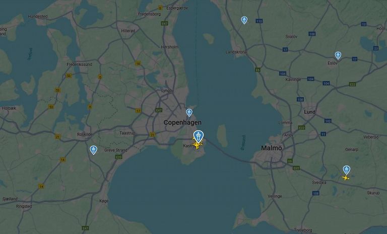Click the small airport pin above Copenhagen label

189,113
